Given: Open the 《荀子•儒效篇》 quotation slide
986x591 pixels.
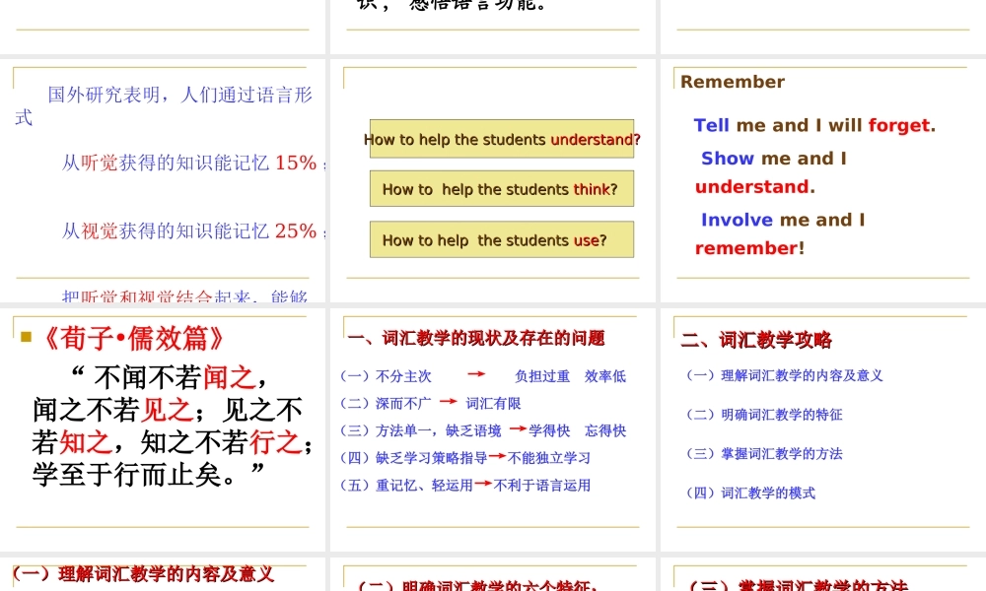Looking at the screenshot, I should coord(163,429).
